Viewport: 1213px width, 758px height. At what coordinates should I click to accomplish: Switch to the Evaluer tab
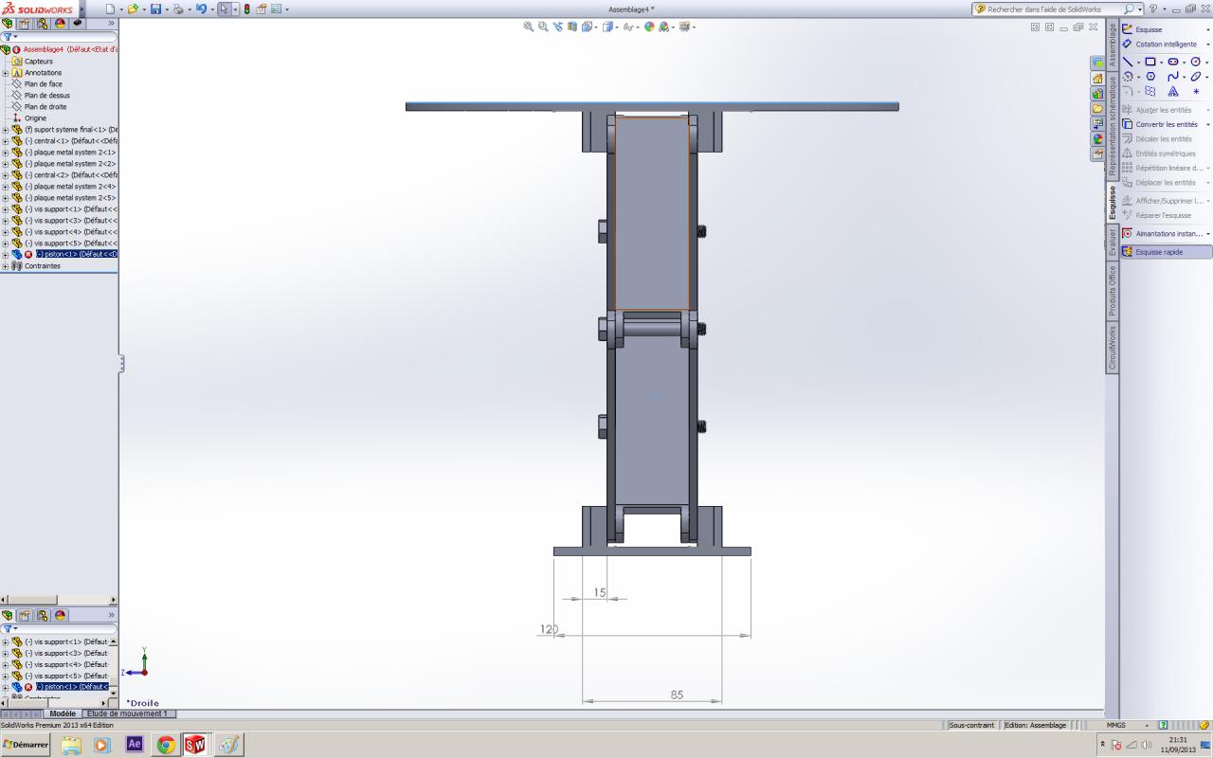(x=1113, y=242)
